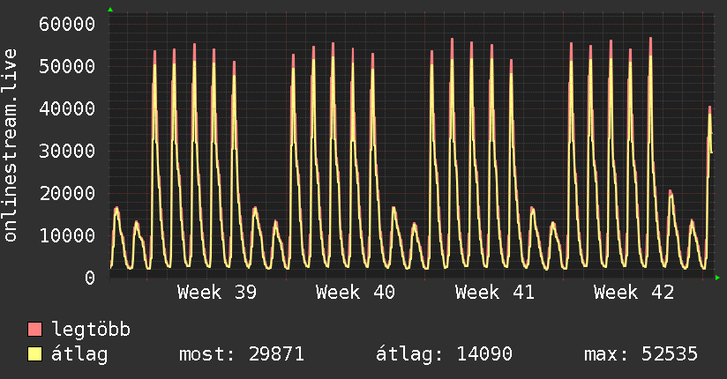Image resolution: width=727 pixels, height=379 pixels.
Task: Click the pink legtöbb legend swatch
Action: pos(34,329)
